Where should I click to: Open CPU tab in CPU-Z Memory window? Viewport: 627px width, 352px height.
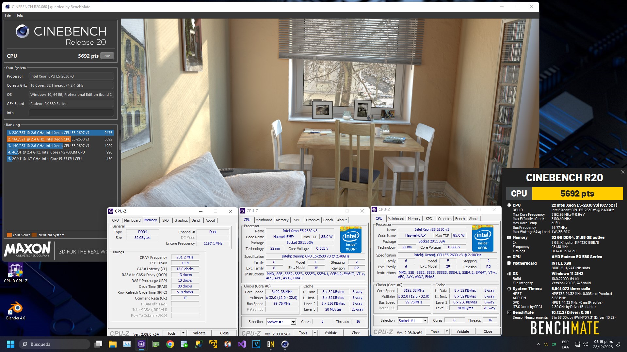(x=116, y=220)
